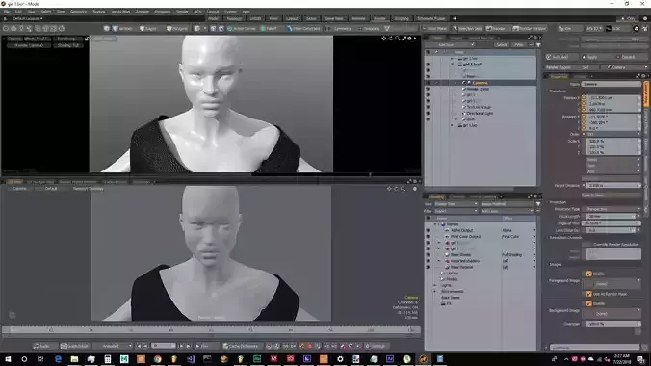Image resolution: width=651 pixels, height=366 pixels.
Task: Click the render preview viewport lock icon
Action: click(87, 39)
